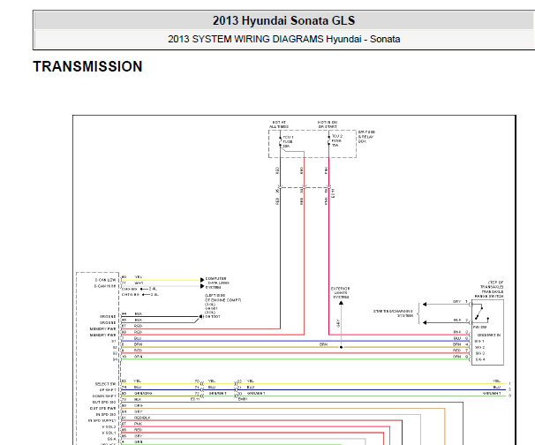Click the C-CAN HIGH terminal label
Image resolution: width=535 pixels, height=445 pixels.
point(105,286)
